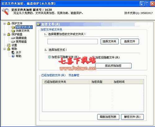Open the 设置 key icon
The height and width of the screenshot is (127, 155).
pos(9,45)
